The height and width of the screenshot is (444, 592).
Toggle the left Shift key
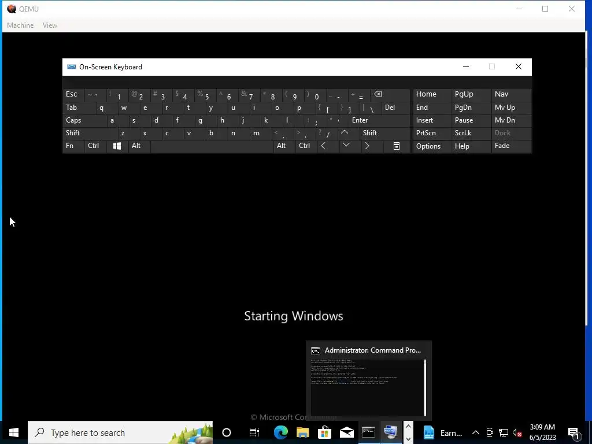coord(90,134)
